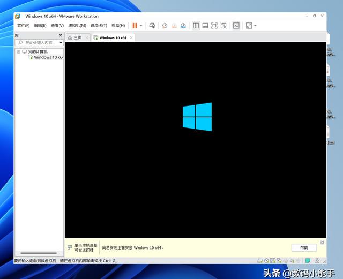Viewport: 343px width, 279px height.
Task: Click the library panel horizontal scrollbar
Action: click(x=39, y=253)
